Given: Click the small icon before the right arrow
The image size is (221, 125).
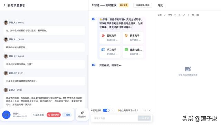Looking at the screenshot, I should coord(145,110).
